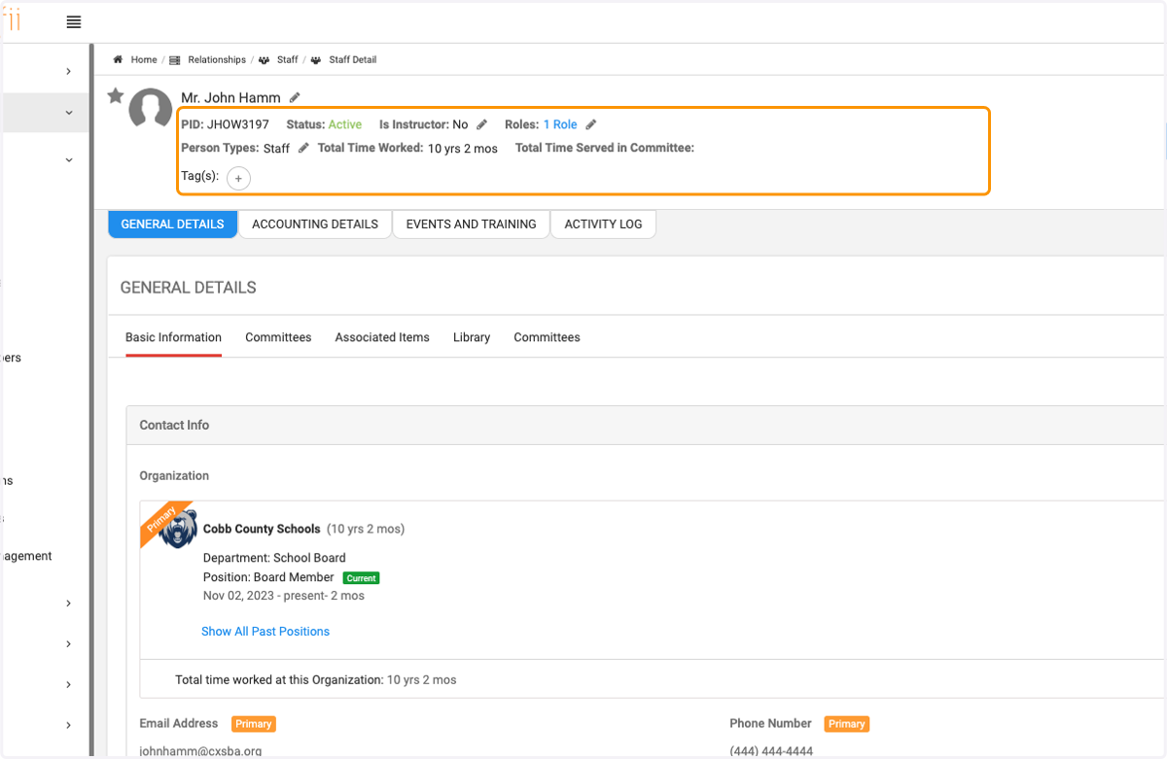The image size is (1167, 759).
Task: Favorite staff with the star icon
Action: pos(116,95)
